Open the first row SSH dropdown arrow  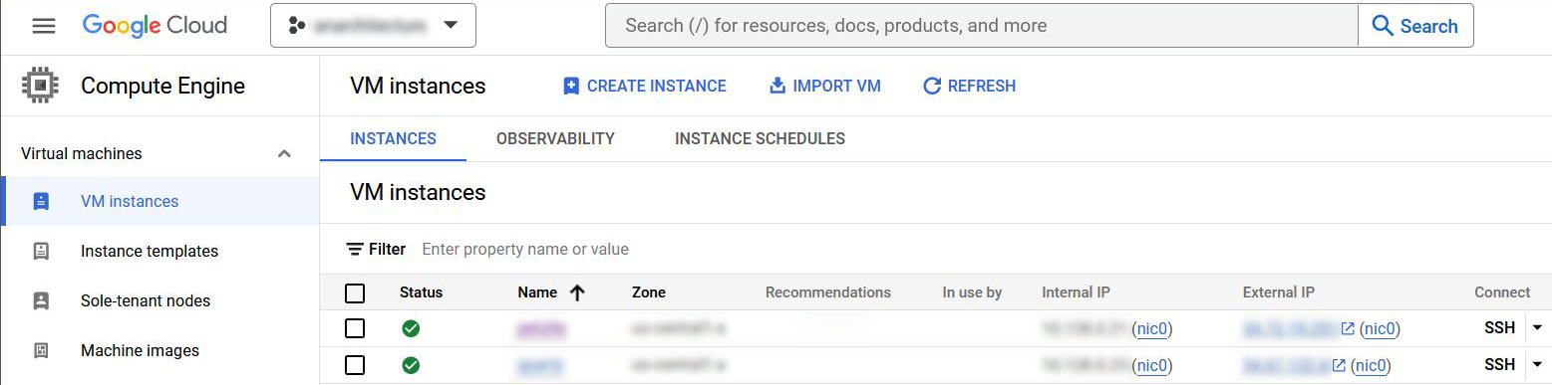pos(1536,328)
